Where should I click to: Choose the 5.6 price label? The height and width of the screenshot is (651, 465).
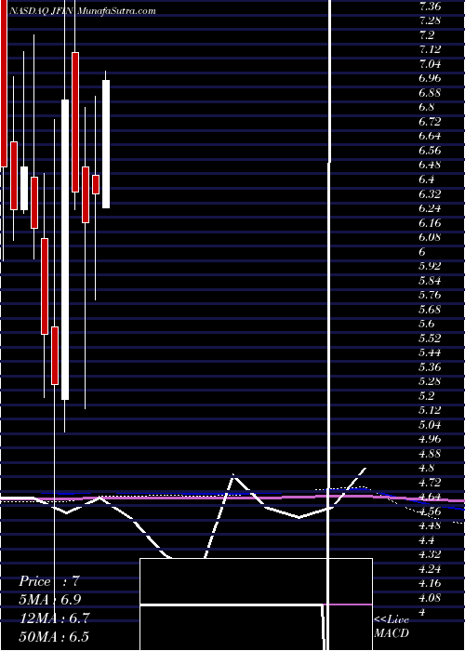pyautogui.click(x=428, y=324)
